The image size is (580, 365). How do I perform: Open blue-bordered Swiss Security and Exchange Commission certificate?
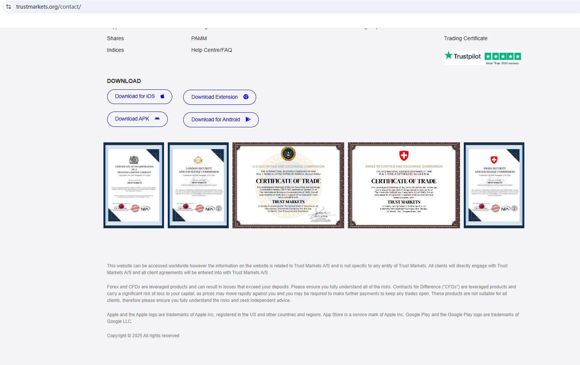(x=494, y=185)
